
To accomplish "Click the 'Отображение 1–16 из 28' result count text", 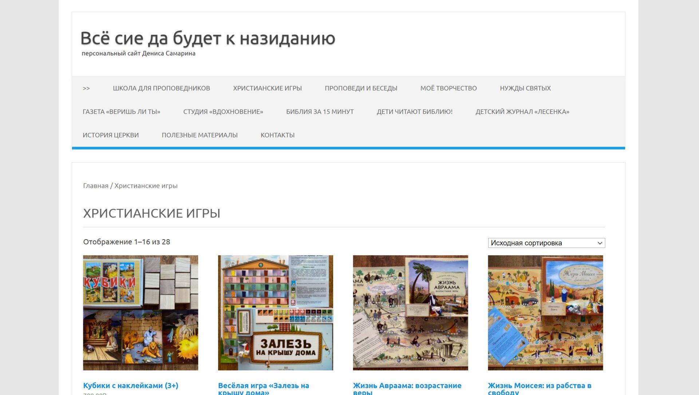I will (x=127, y=242).
